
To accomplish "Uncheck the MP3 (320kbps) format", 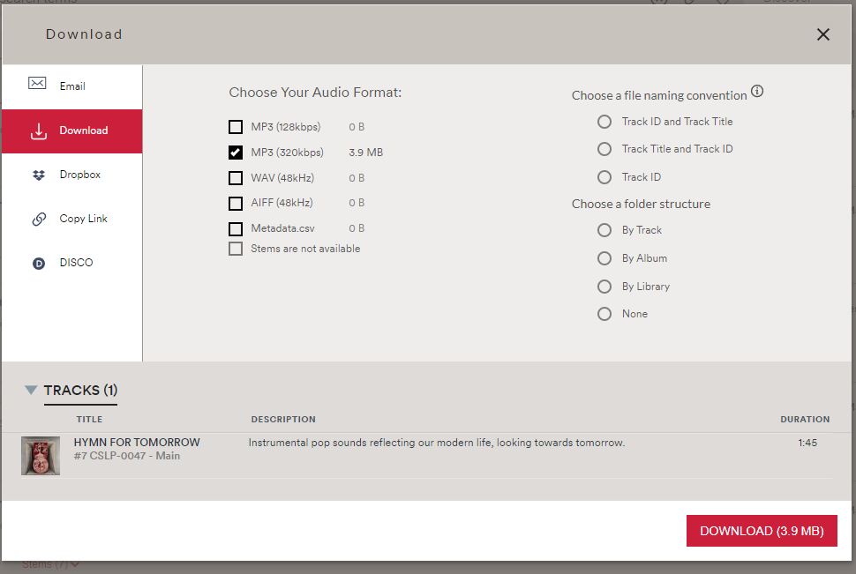I will click(x=236, y=153).
